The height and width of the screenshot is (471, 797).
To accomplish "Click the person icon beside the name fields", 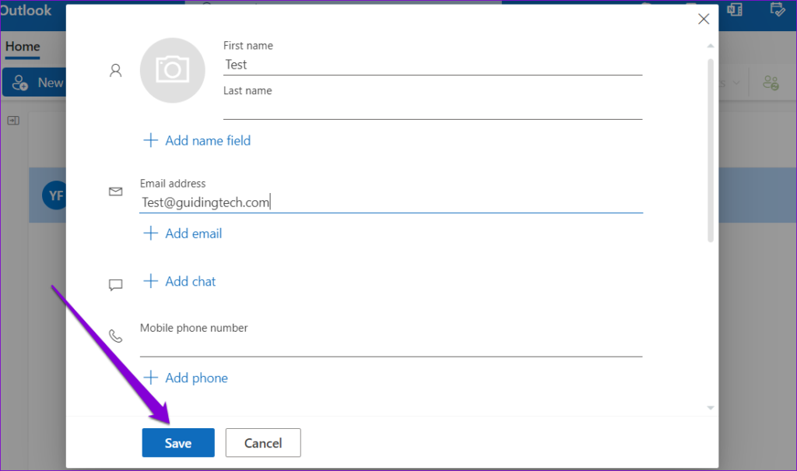I will [x=115, y=70].
